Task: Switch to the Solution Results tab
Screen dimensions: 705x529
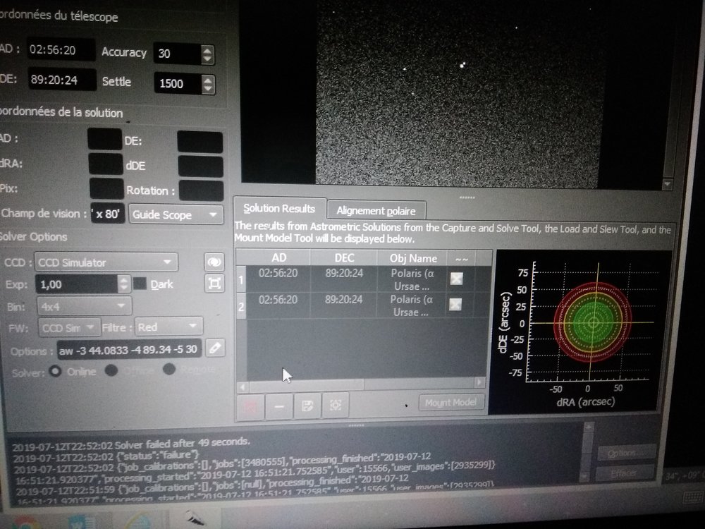Action: 280,209
